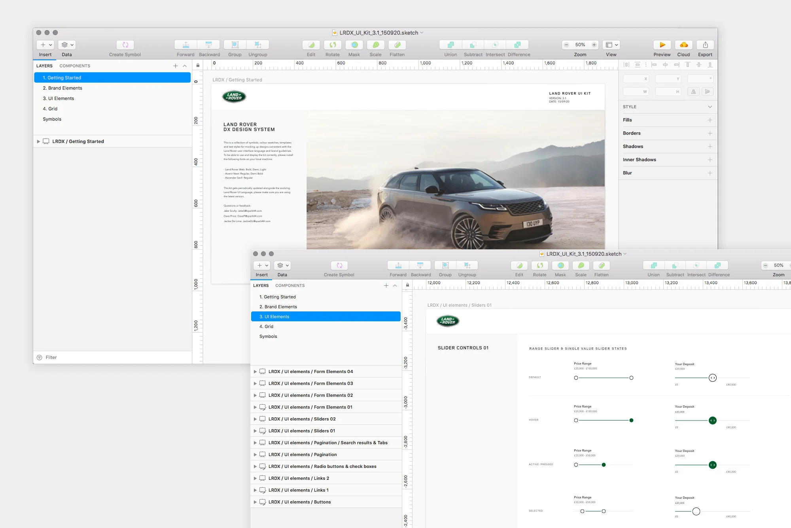791x528 pixels.
Task: Toggle the ruler lock in front window
Action: (x=407, y=285)
